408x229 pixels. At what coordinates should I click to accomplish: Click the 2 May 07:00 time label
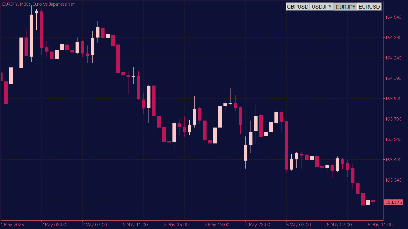[95, 225]
